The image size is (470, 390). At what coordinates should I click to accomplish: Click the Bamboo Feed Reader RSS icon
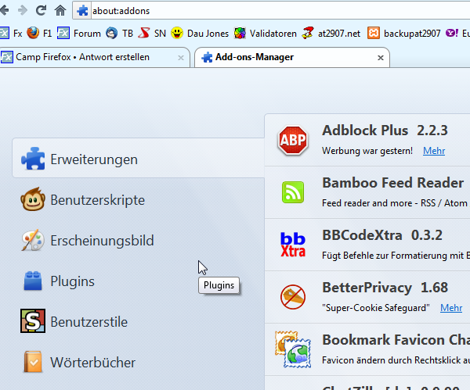click(293, 192)
